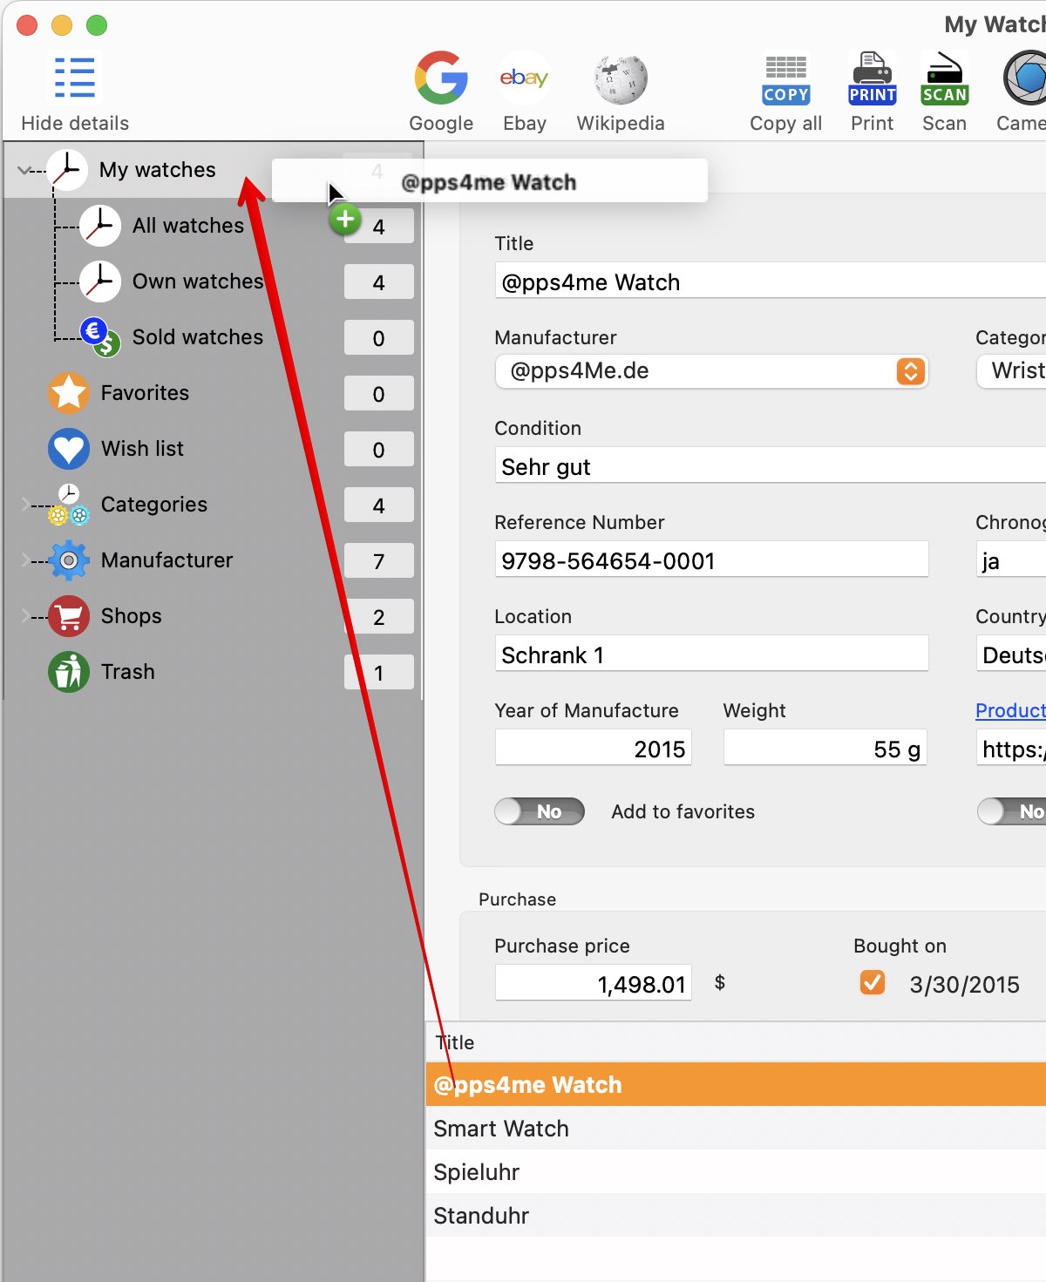Select Sold watches in the sidebar
Screen dimensions: 1046x1282
pyautogui.click(x=198, y=337)
